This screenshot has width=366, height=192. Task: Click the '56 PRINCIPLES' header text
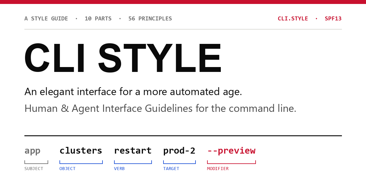tap(150, 19)
